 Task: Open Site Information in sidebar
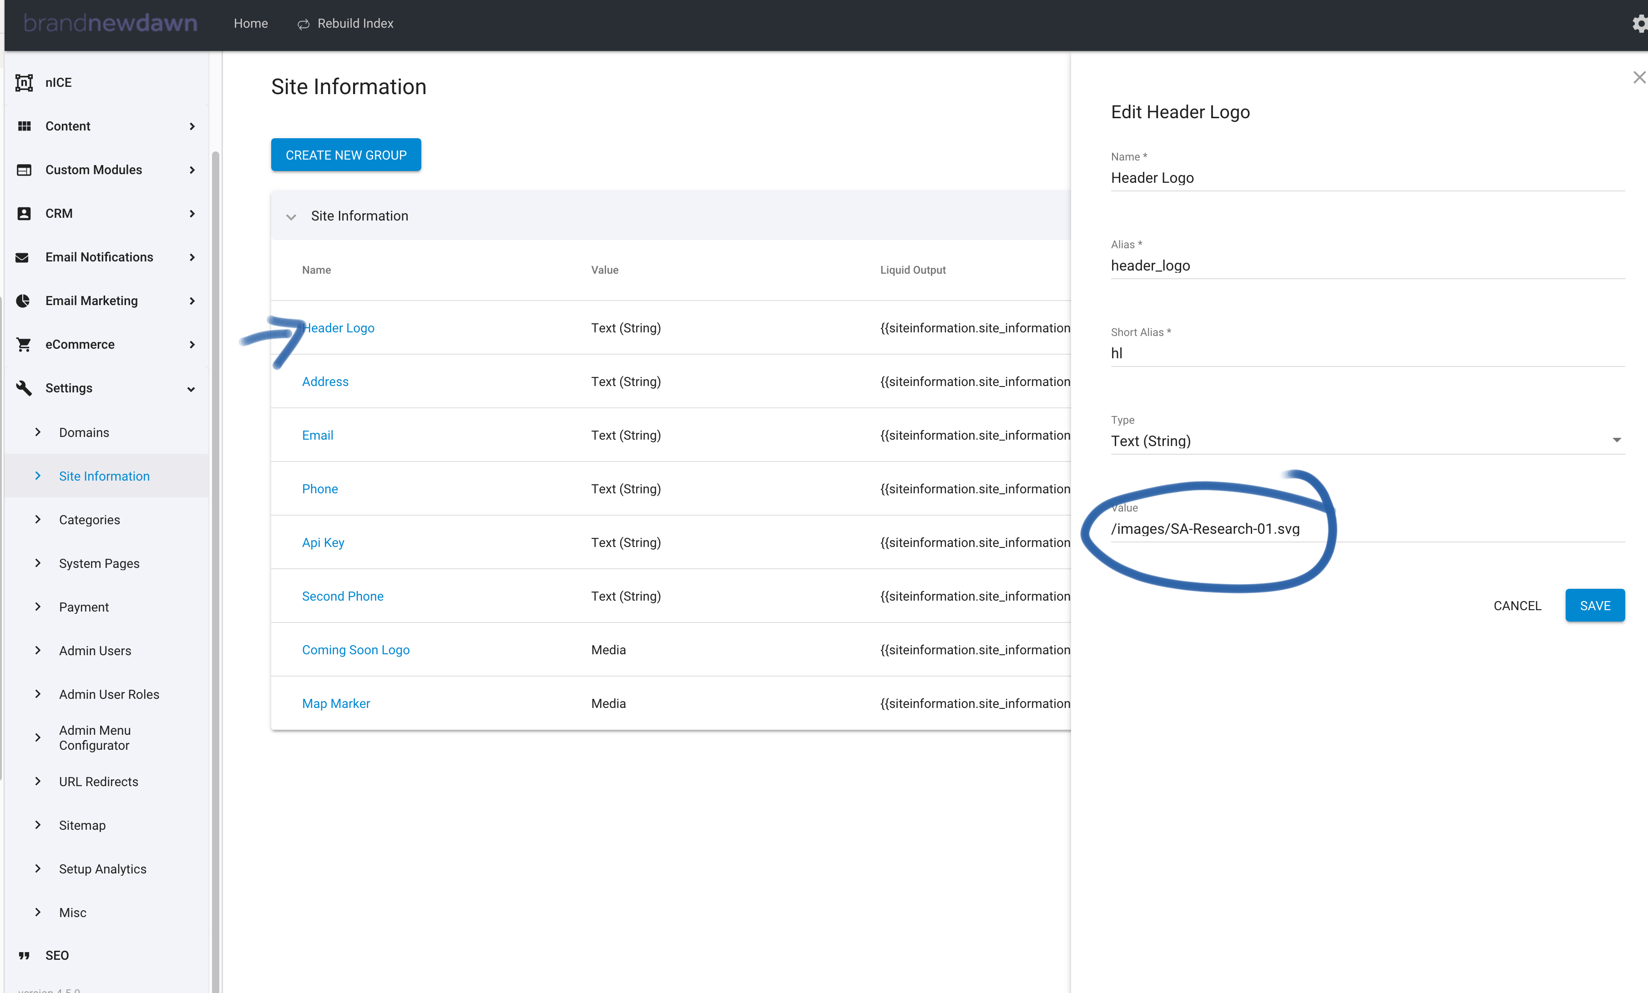[104, 476]
